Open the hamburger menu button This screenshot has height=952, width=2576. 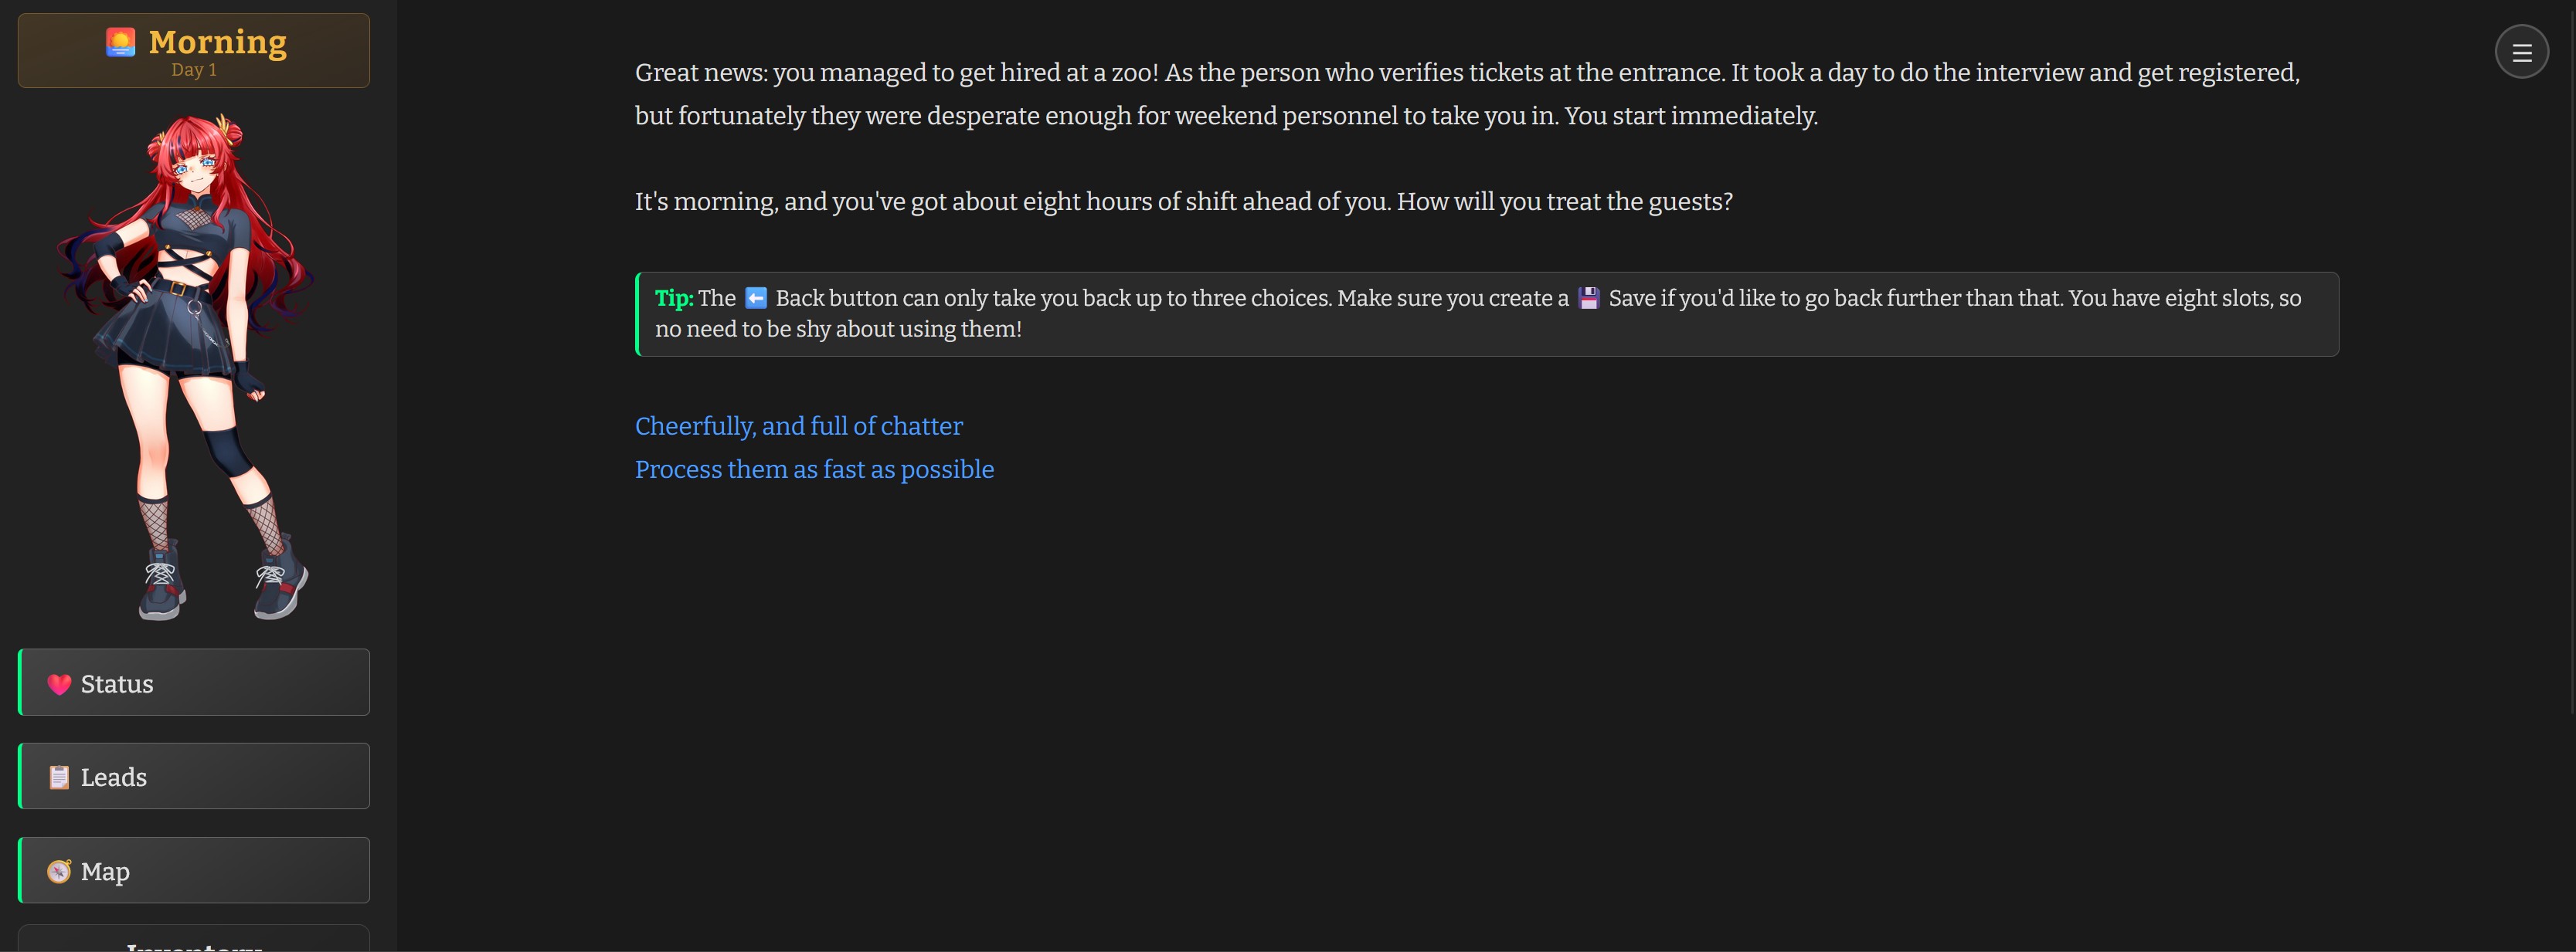tap(2521, 52)
